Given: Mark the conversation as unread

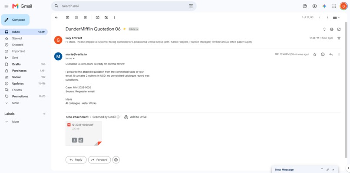Looking at the screenshot, I should point(98,17).
